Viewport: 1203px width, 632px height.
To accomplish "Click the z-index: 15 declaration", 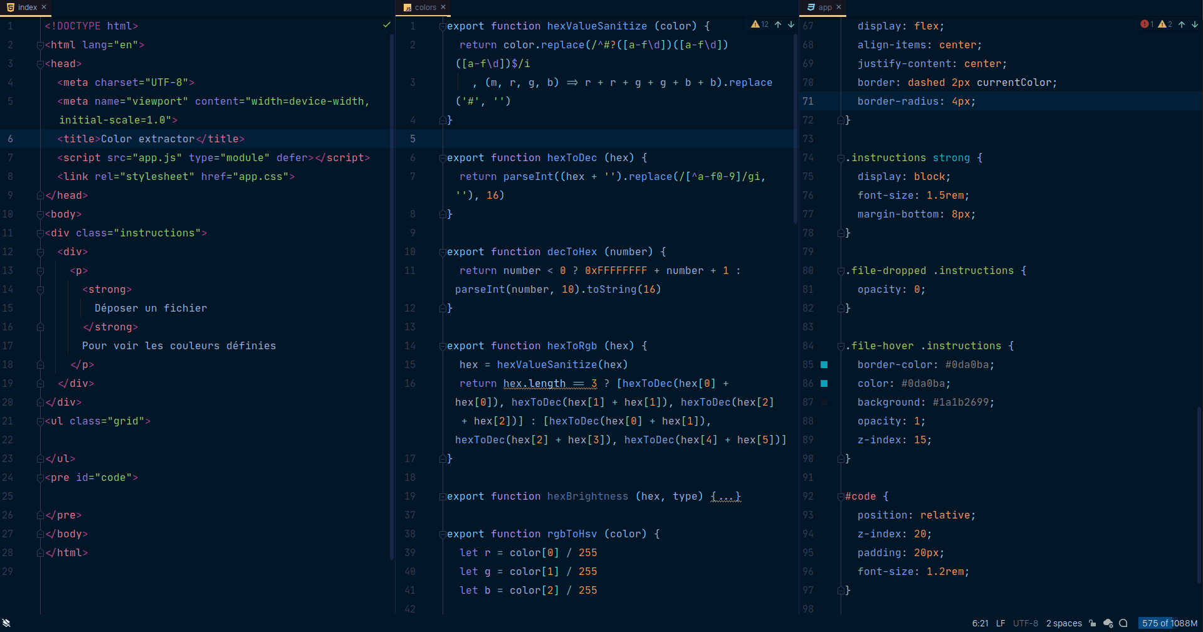I will click(x=895, y=440).
